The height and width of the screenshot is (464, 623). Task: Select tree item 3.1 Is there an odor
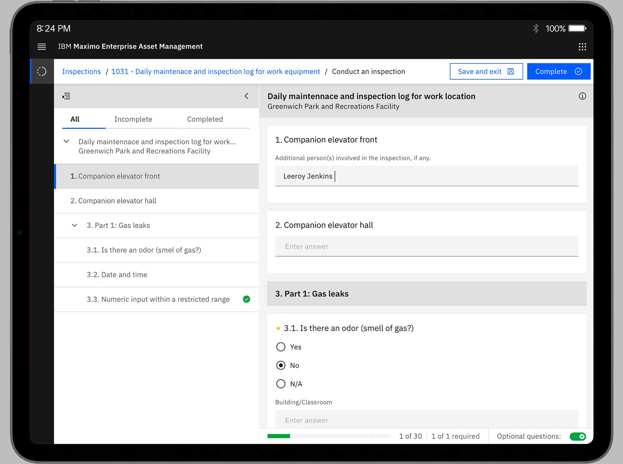point(144,250)
